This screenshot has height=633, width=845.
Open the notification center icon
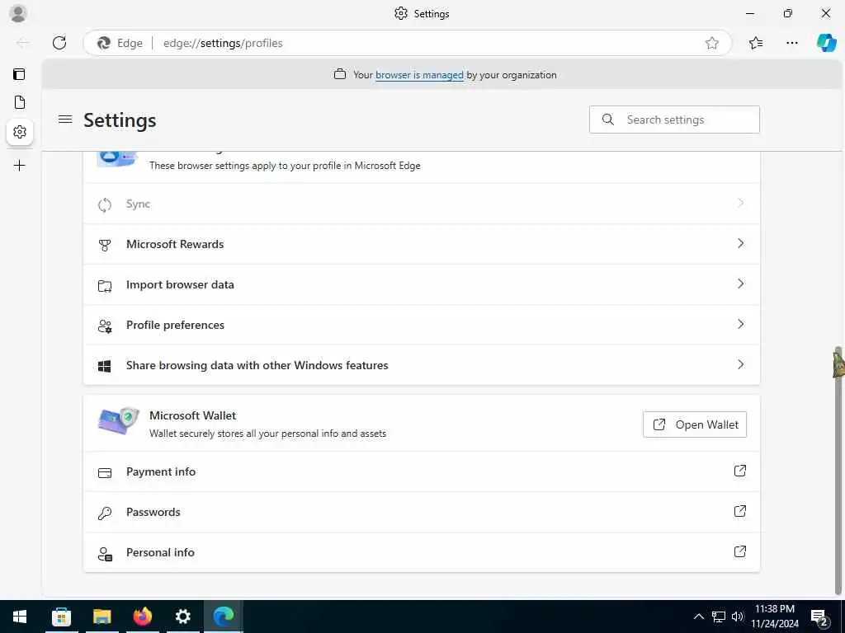point(819,617)
